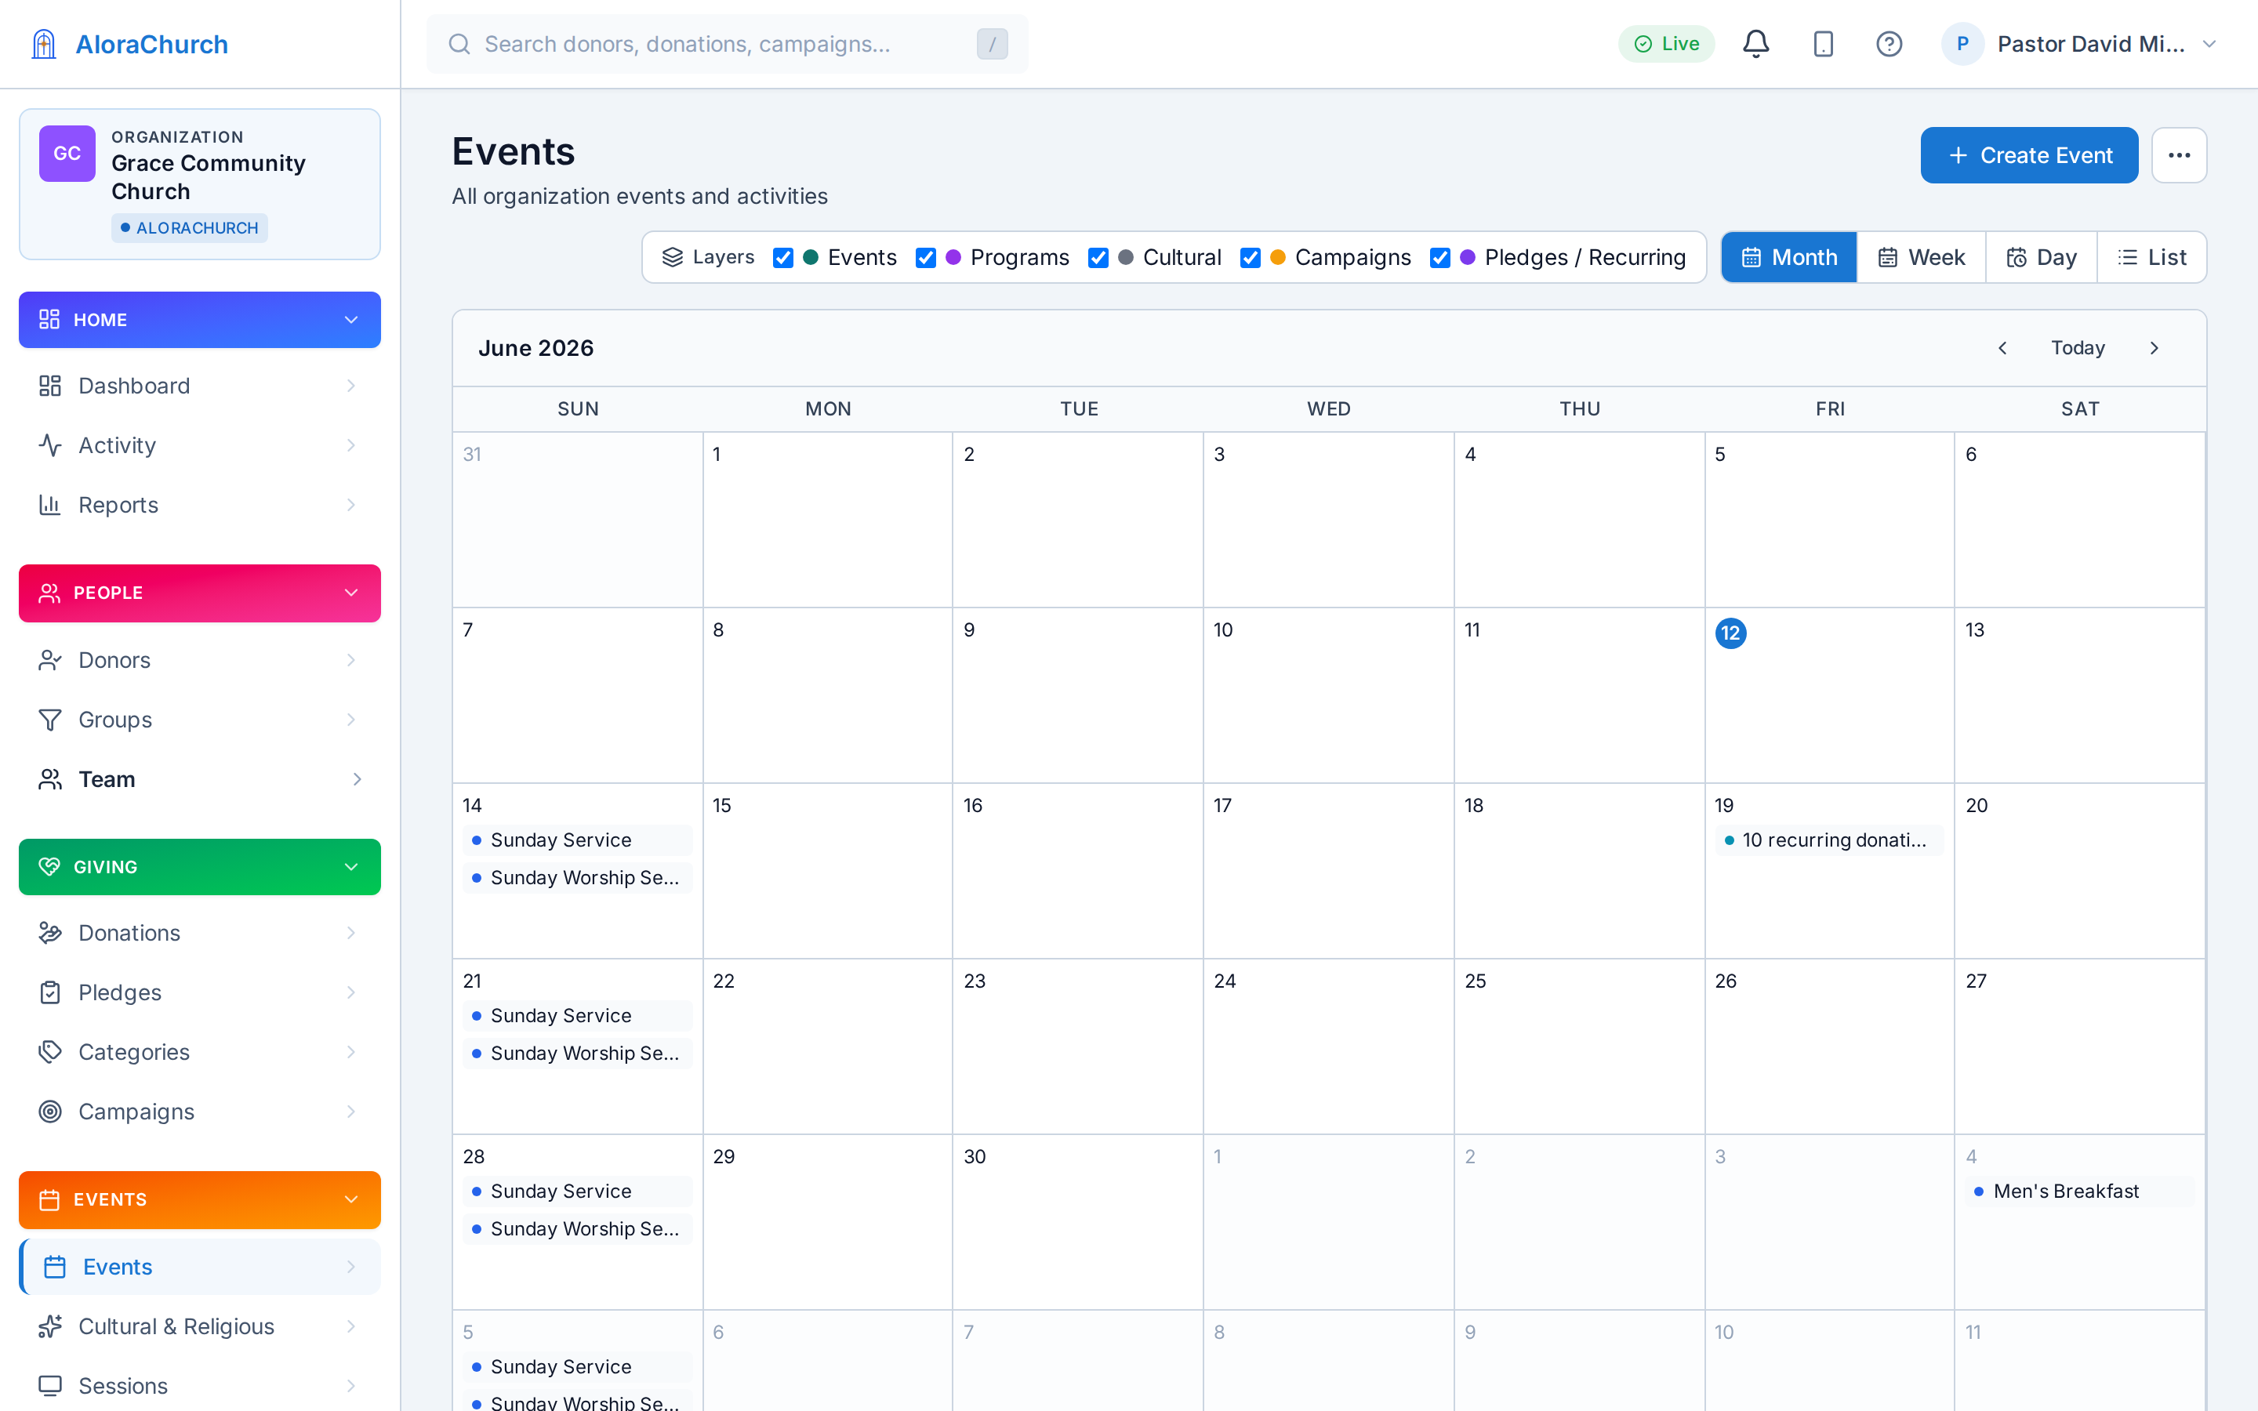The width and height of the screenshot is (2258, 1411).
Task: Click the Donors person icon
Action: point(50,660)
